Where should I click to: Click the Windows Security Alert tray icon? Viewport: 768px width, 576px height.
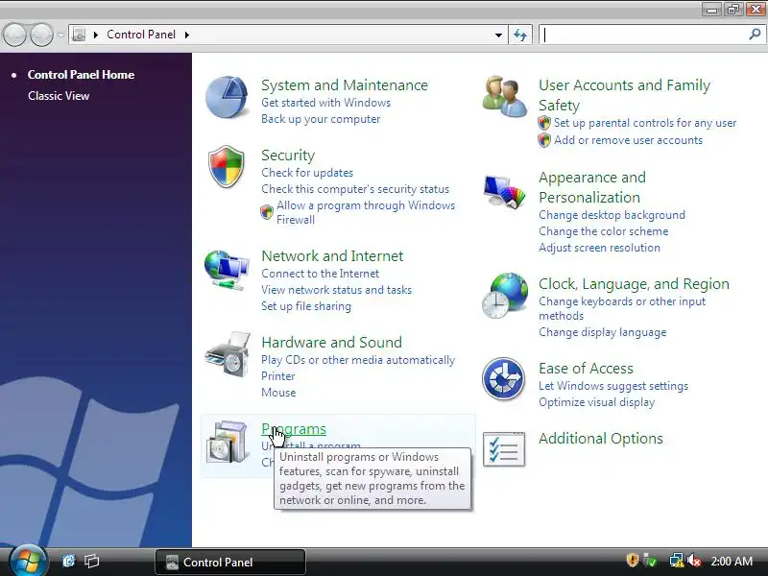[633, 561]
